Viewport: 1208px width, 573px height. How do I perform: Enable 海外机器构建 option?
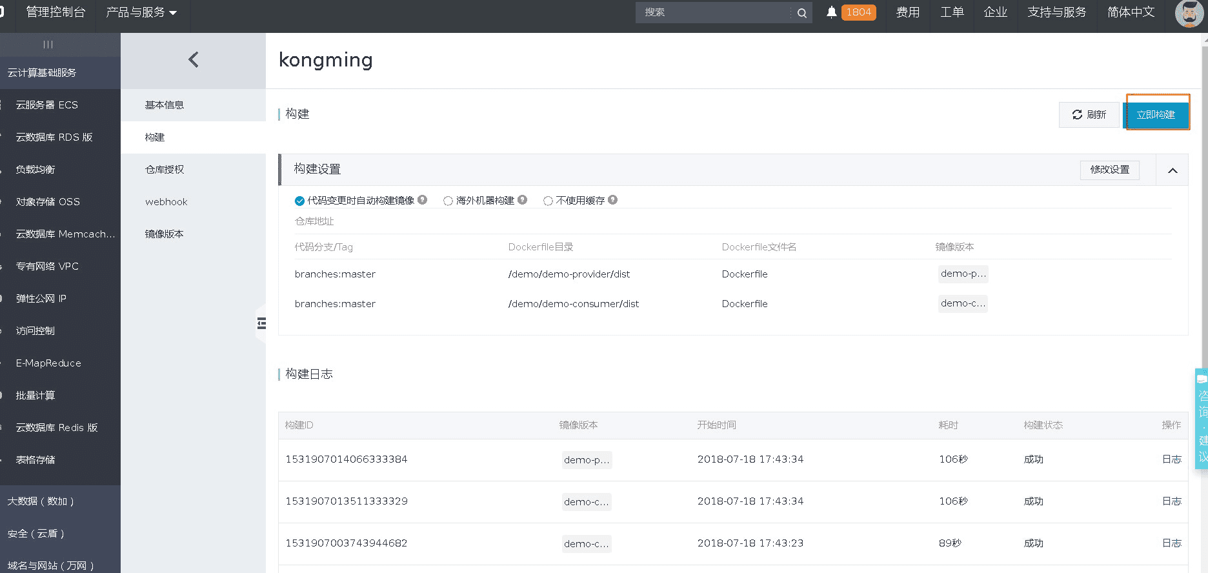coord(448,201)
